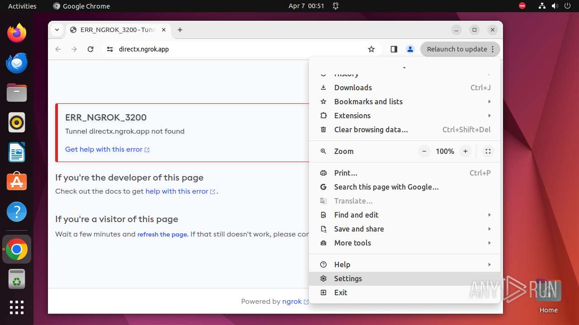The image size is (579, 325).
Task: Bookmark this tab with star icon
Action: coord(371,49)
